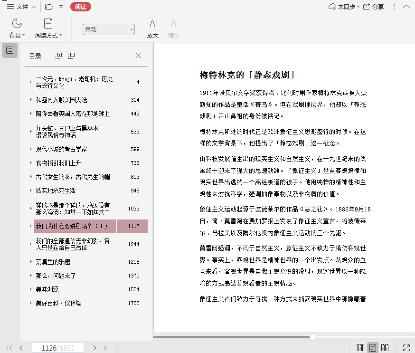Click the horizontal scroll slider handle
This screenshot has height=353, width=415.
coord(312,337)
